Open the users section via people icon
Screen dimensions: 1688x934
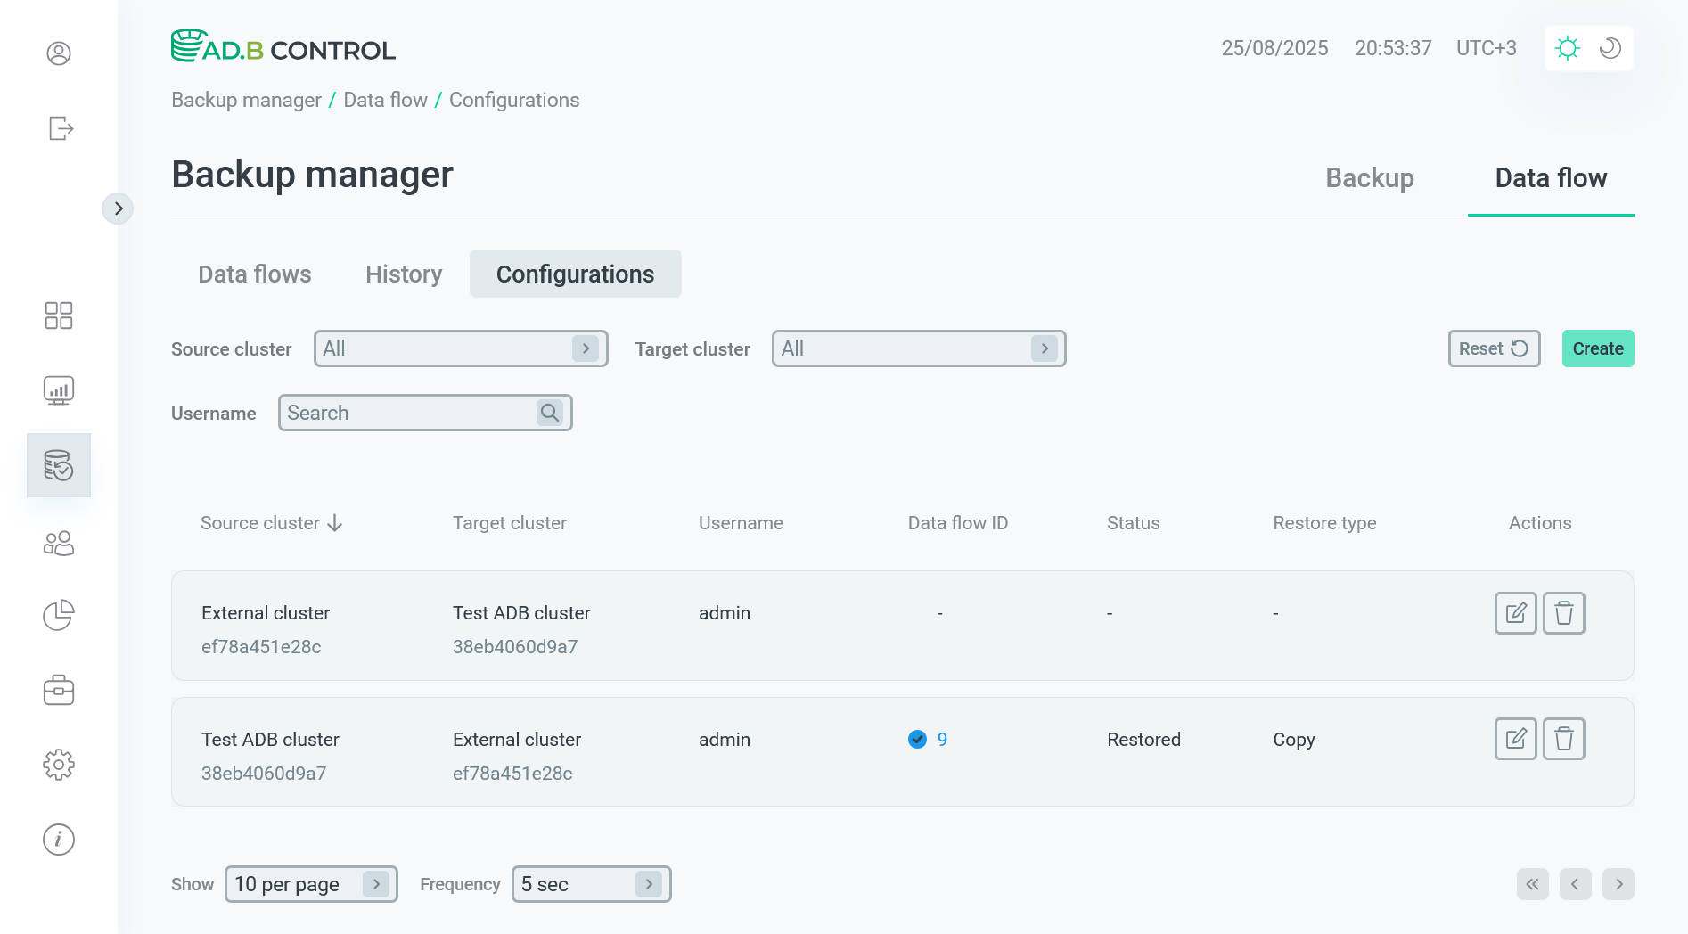(x=58, y=543)
